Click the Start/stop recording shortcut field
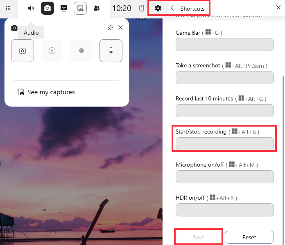Screen dimensions: 285x245 [225, 144]
